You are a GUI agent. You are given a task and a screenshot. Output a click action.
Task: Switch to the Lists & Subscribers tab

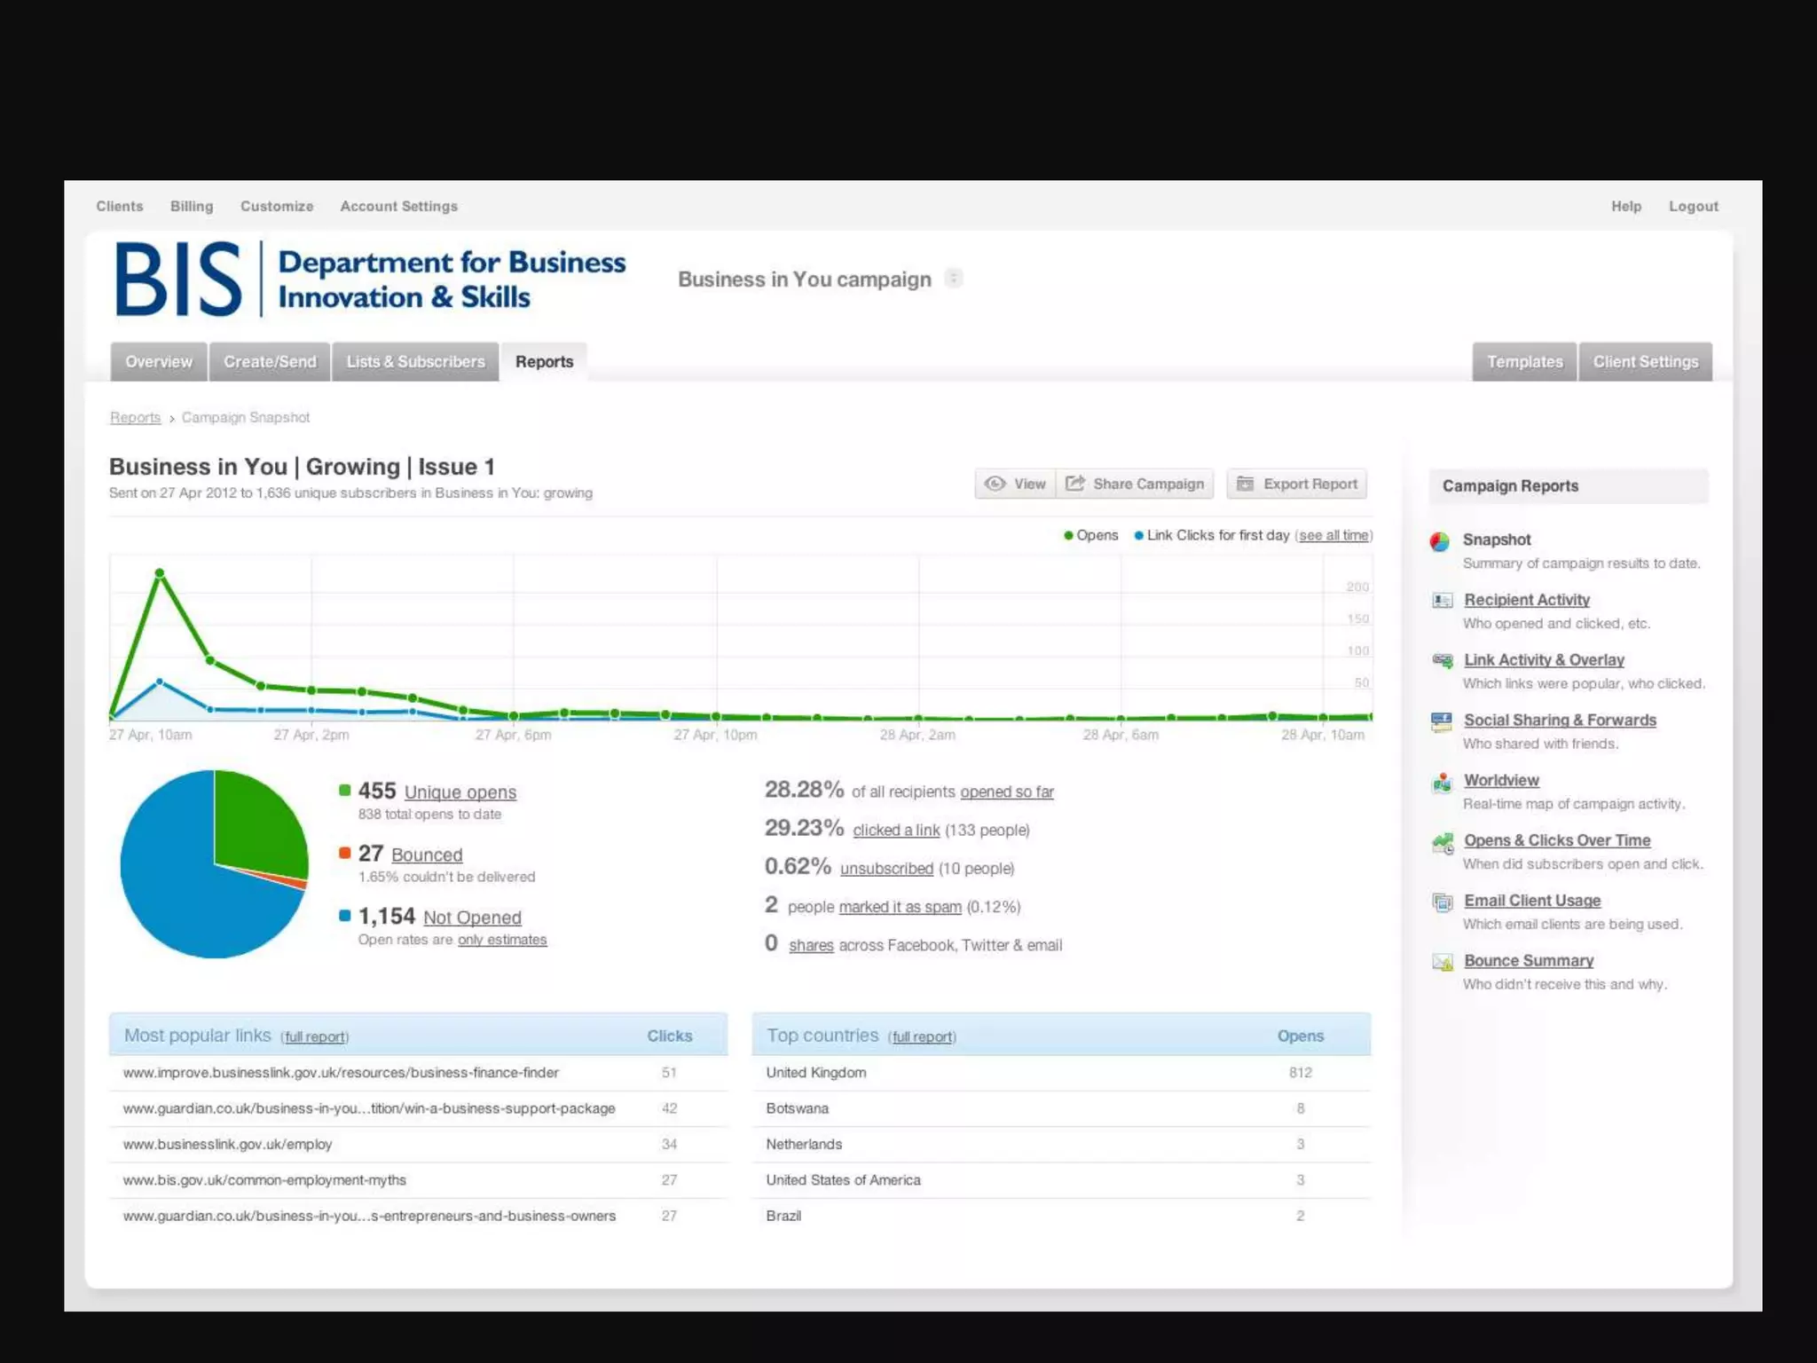click(x=415, y=362)
